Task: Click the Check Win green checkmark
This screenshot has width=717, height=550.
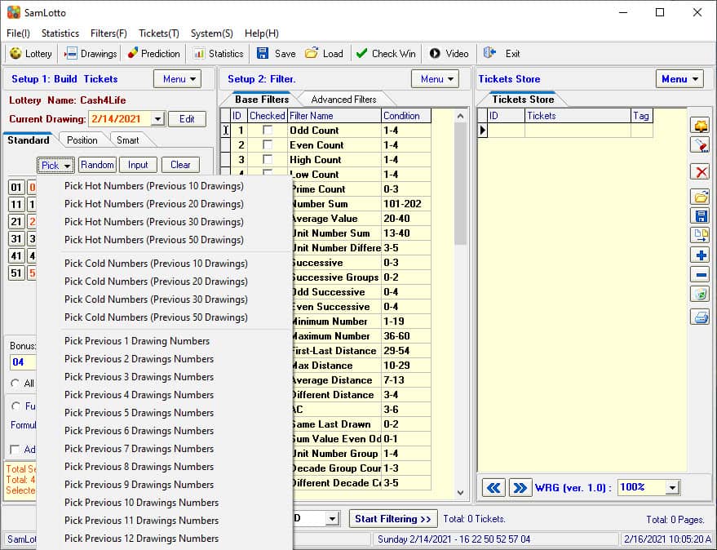Action: (386, 54)
